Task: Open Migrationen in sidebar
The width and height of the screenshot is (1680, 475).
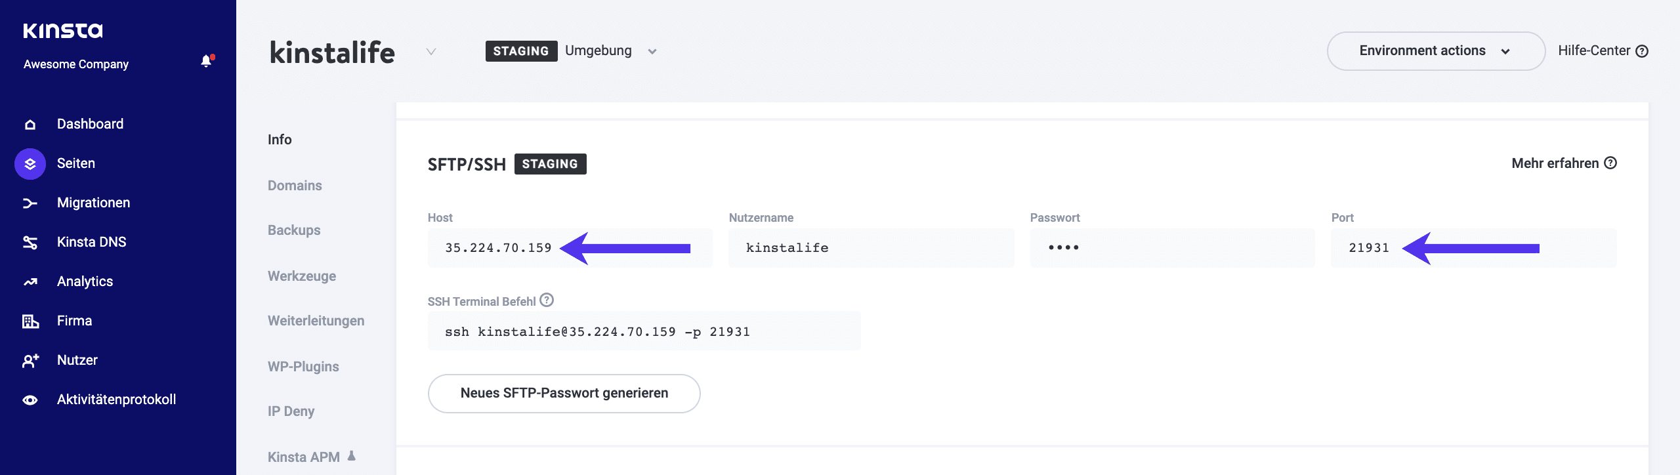Action: 93,203
